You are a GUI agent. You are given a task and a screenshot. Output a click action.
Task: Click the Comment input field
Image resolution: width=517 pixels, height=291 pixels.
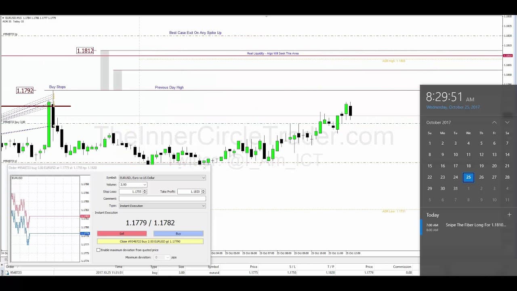pos(162,198)
